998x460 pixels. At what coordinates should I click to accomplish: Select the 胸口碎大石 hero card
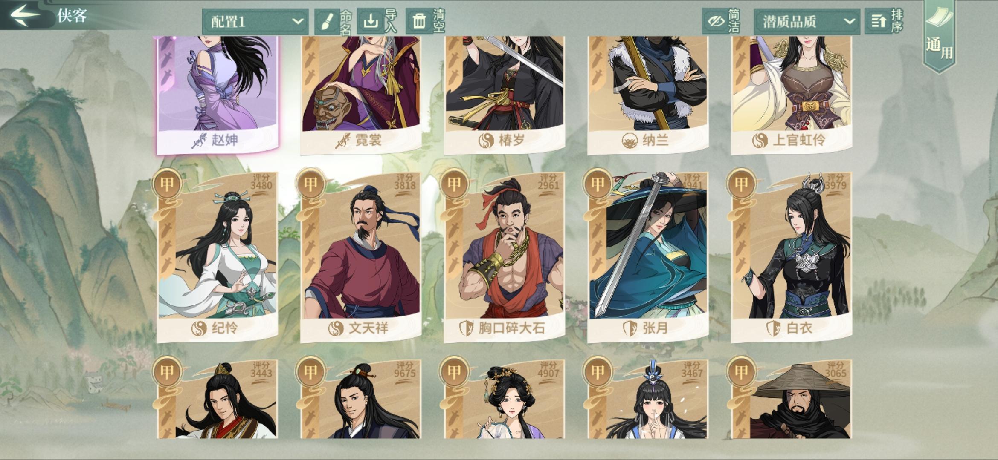coord(505,257)
